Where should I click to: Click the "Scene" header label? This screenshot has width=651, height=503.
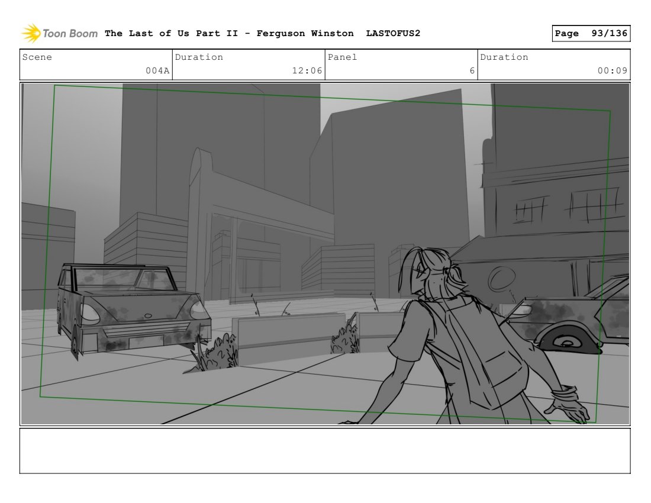[x=37, y=57]
